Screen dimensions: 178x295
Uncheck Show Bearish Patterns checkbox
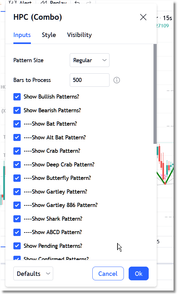(17, 110)
